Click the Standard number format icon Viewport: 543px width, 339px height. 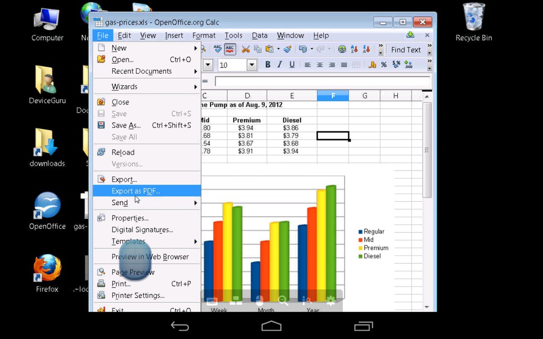[x=396, y=65]
